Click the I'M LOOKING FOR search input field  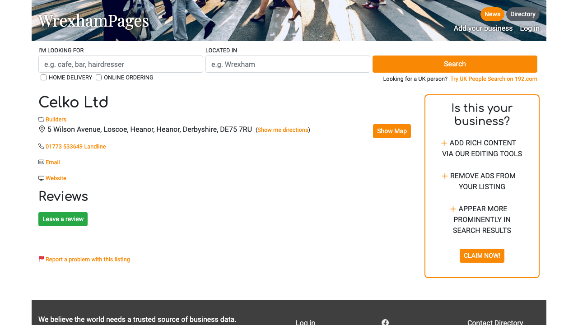pos(121,64)
